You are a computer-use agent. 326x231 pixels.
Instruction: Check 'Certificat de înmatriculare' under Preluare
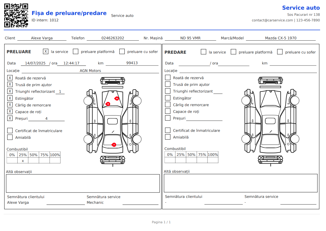[10, 131]
